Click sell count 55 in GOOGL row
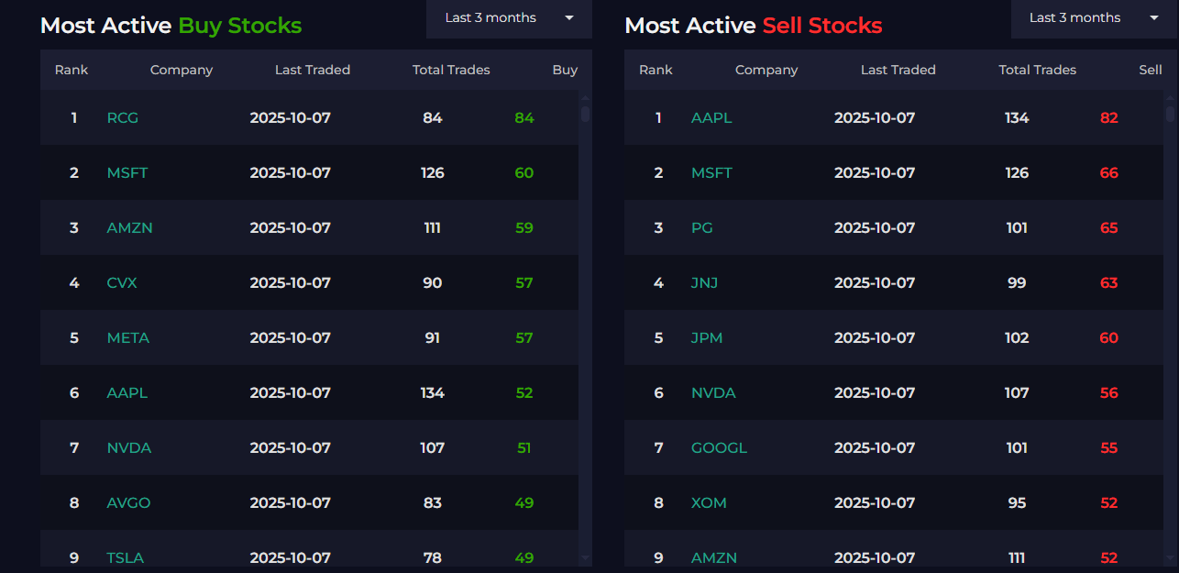Screen dimensions: 1179x573 coord(1109,447)
